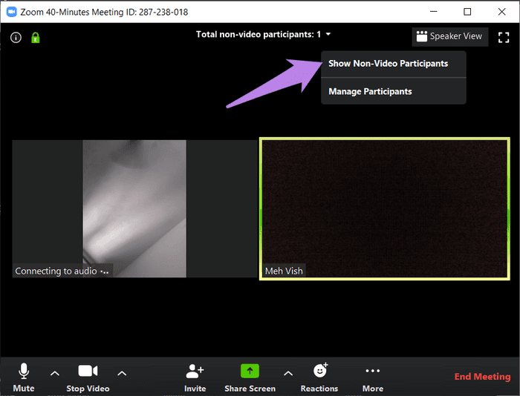Viewport: 520px width, 396px height.
Task: Switch to Speaker View
Action: (449, 36)
